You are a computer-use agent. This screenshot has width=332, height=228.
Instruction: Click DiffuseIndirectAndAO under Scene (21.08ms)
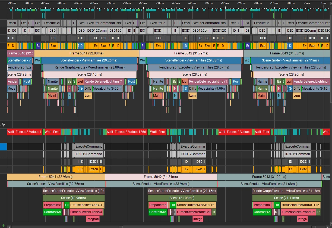[x=196, y=205]
